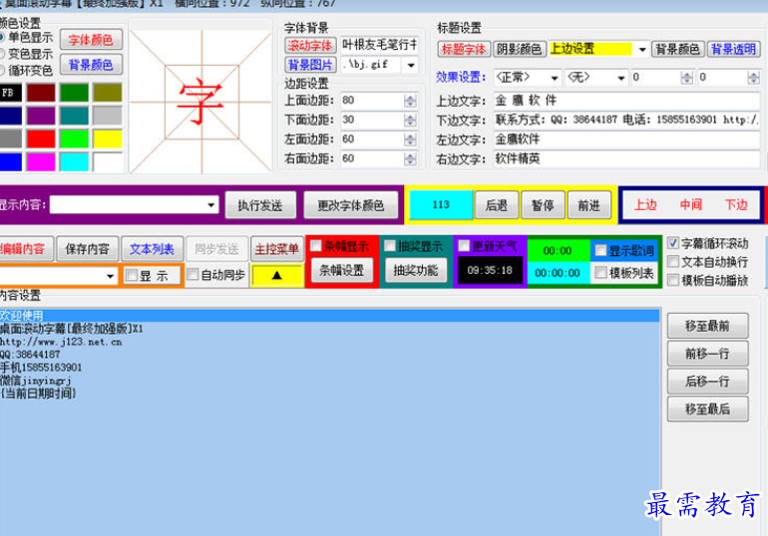
Task: Open the 滚动字体 font button
Action: [310, 46]
